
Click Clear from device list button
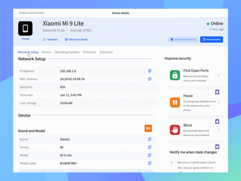[183, 39]
